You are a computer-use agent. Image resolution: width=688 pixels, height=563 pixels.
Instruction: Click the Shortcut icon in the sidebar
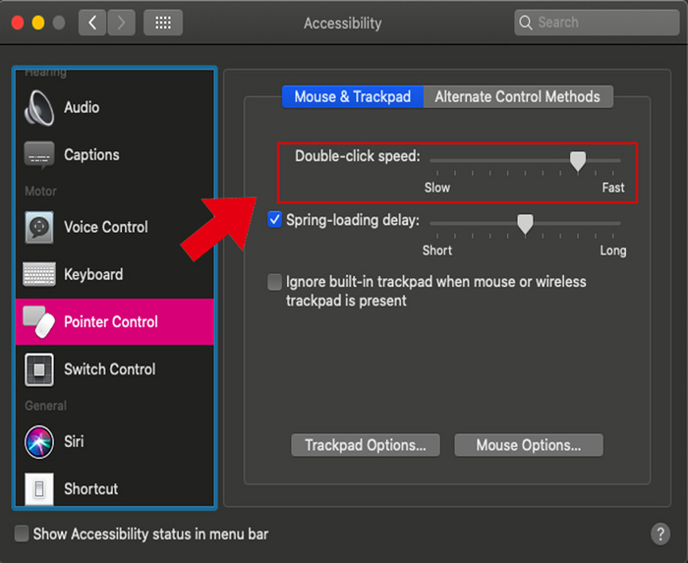[x=39, y=489]
